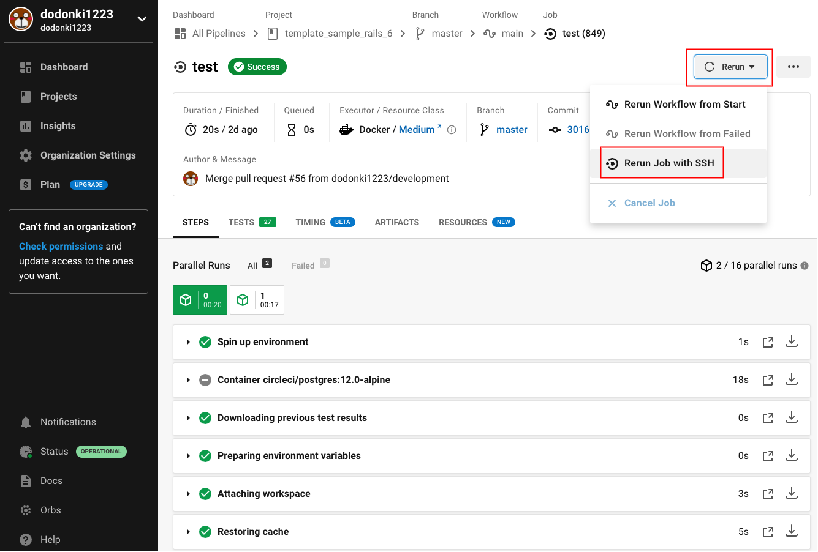The image size is (818, 552).
Task: Open Attaching workspace output in new tab
Action: [768, 494]
